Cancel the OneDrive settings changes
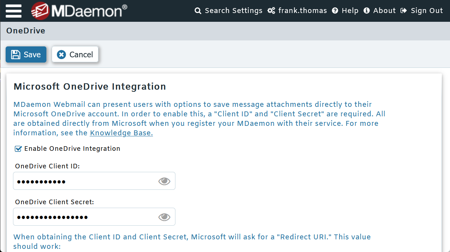 pyautogui.click(x=75, y=54)
